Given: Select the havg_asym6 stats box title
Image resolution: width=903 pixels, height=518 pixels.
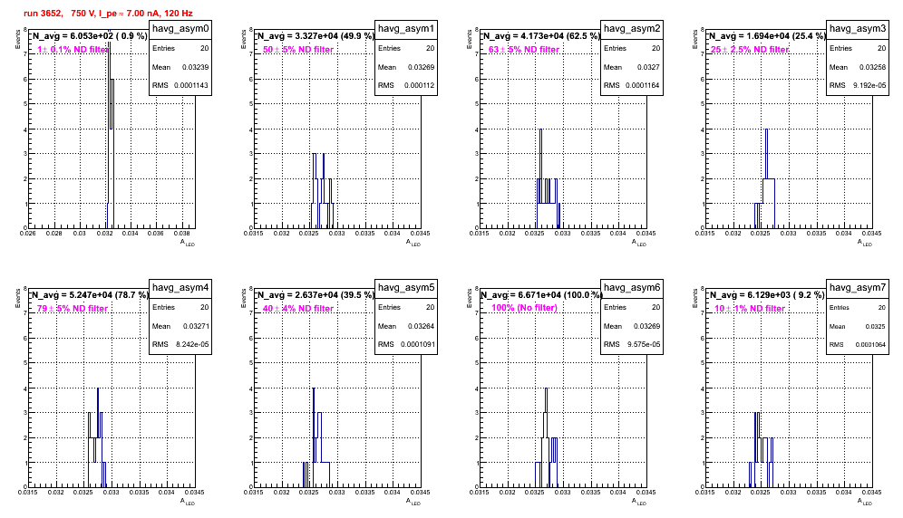Looking at the screenshot, I should pos(632,288).
